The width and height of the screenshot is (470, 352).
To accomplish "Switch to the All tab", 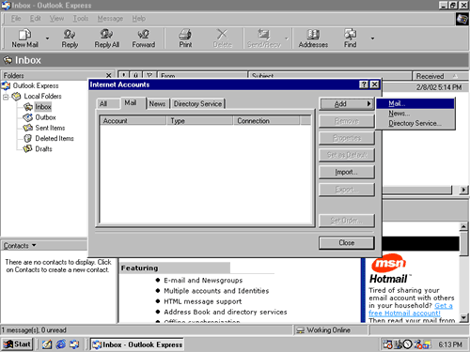I will [103, 104].
